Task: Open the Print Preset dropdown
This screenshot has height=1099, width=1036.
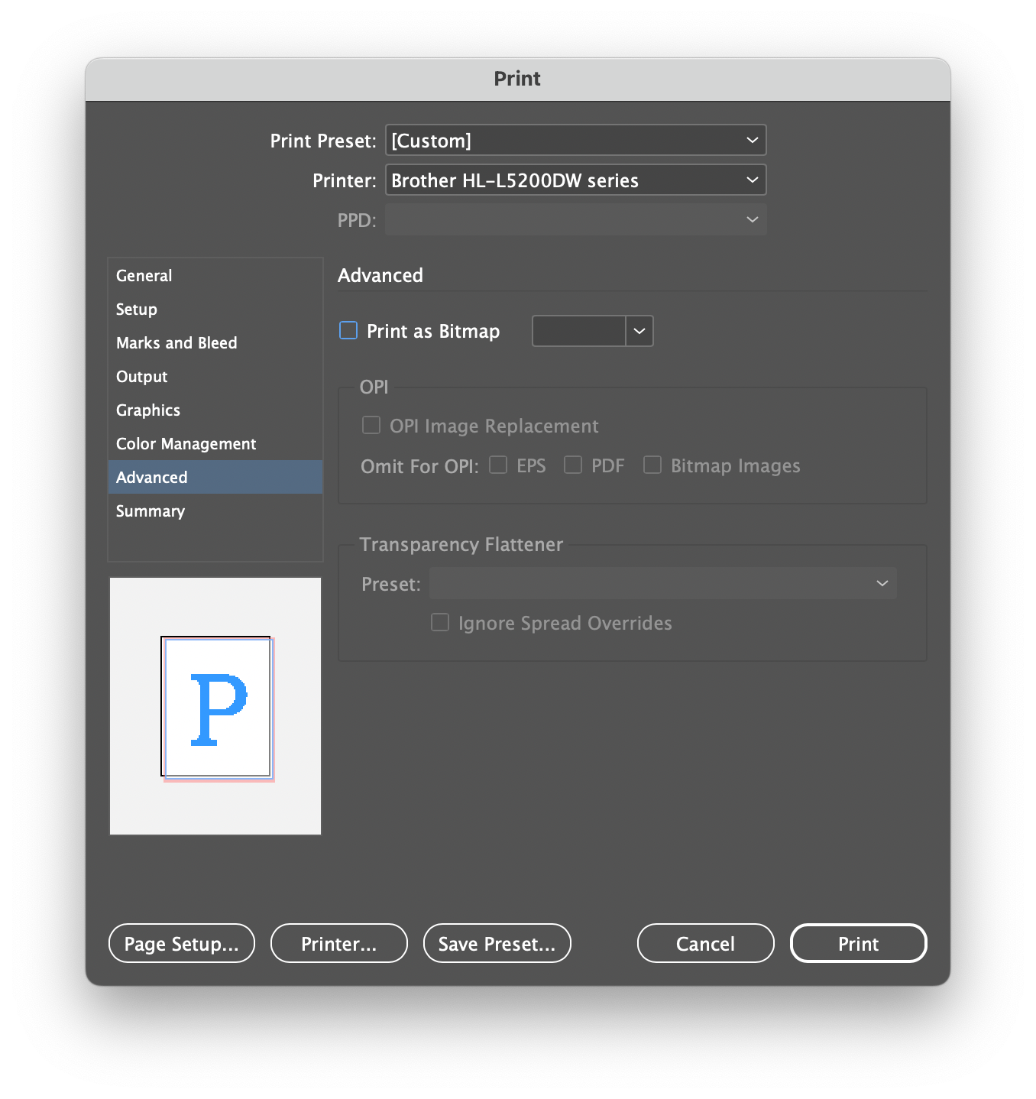Action: pos(575,141)
